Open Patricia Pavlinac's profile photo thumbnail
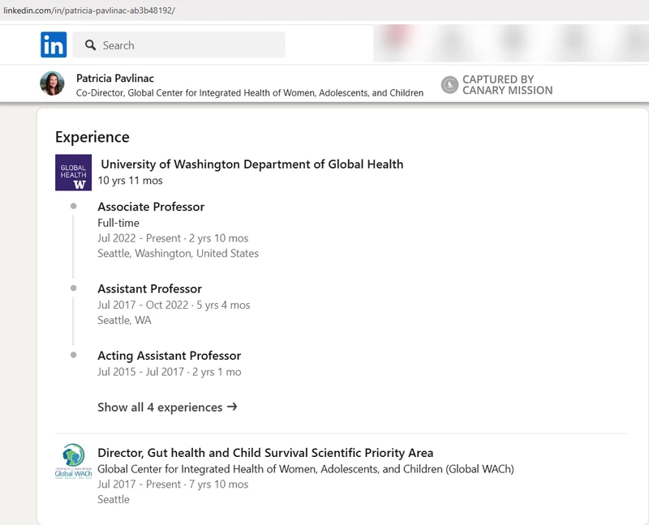The width and height of the screenshot is (649, 525). [52, 83]
